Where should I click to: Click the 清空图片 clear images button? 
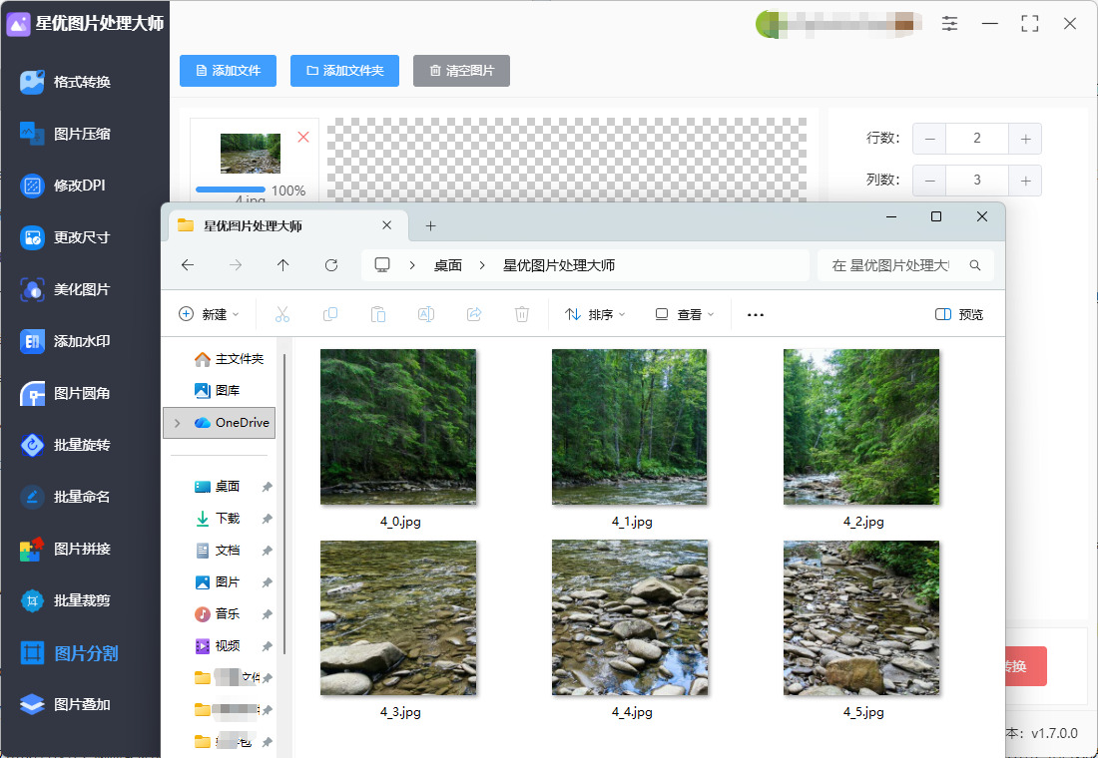tap(461, 71)
